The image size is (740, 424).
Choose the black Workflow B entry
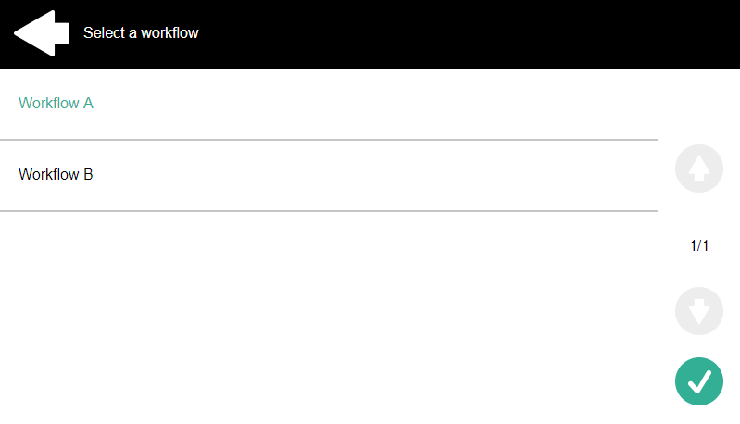tap(56, 174)
